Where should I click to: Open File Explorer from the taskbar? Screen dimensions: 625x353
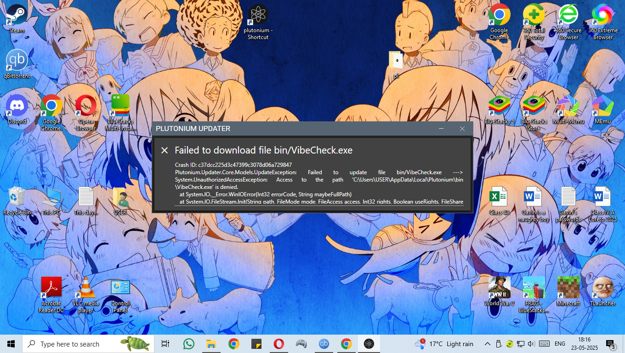pos(211,344)
